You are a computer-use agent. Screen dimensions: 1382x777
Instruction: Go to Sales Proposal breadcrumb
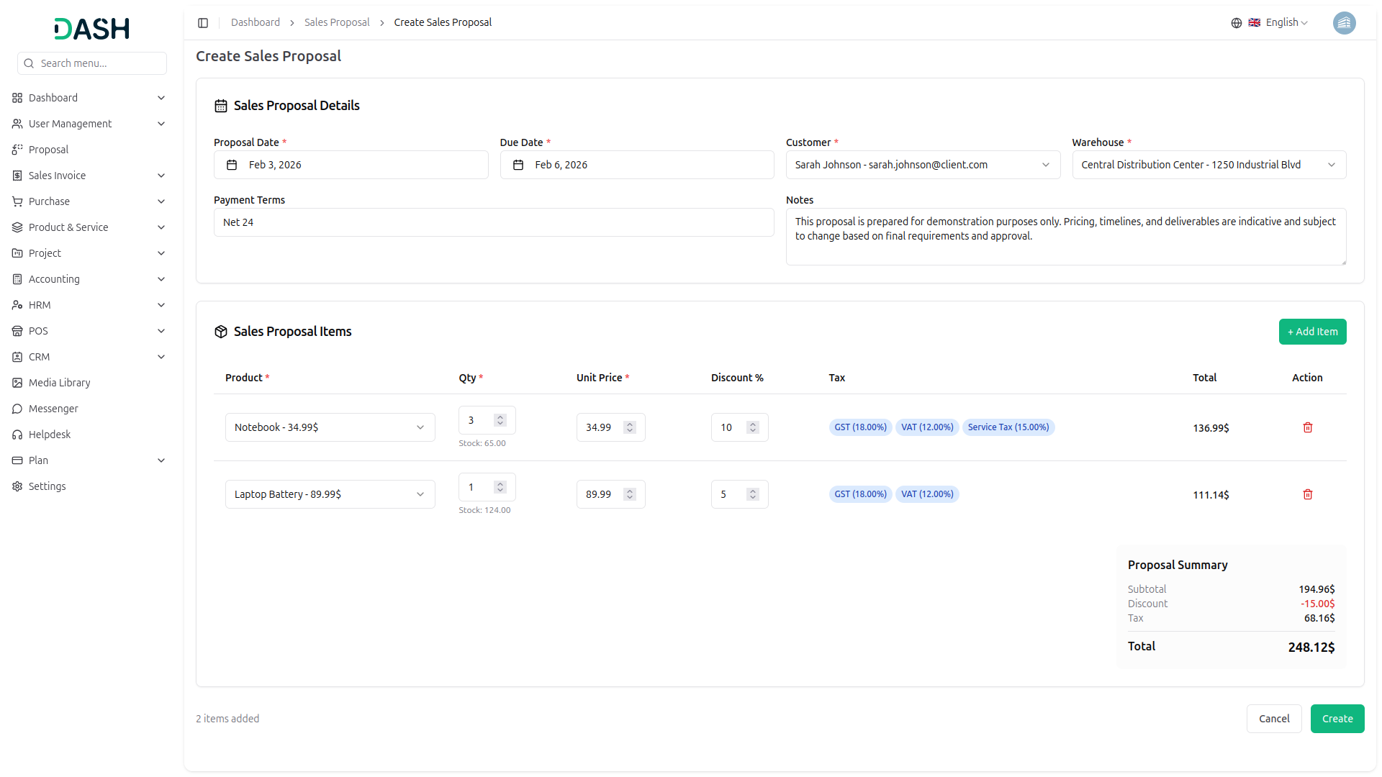coord(336,22)
